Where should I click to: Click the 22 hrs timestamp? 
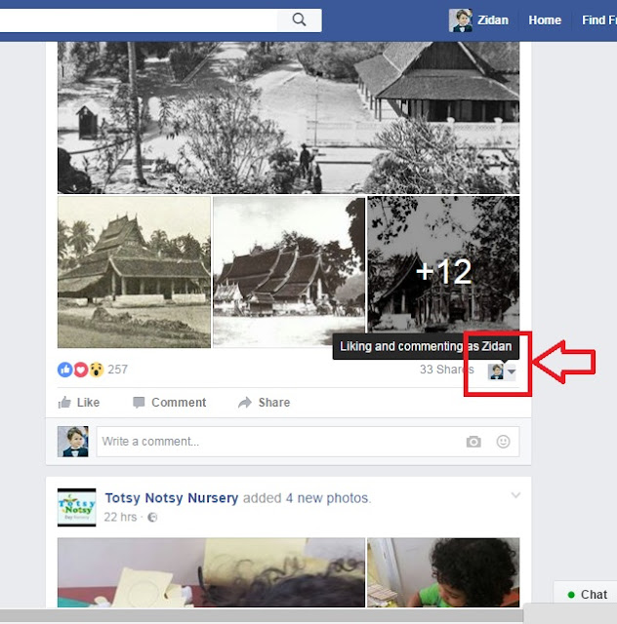coord(120,517)
